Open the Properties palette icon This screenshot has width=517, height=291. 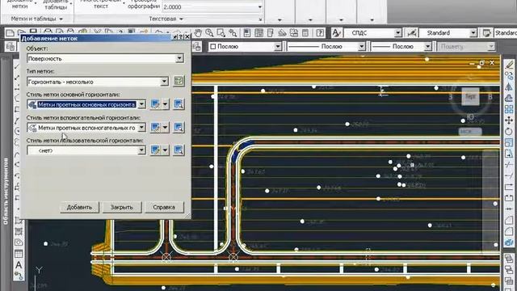click(x=247, y=32)
